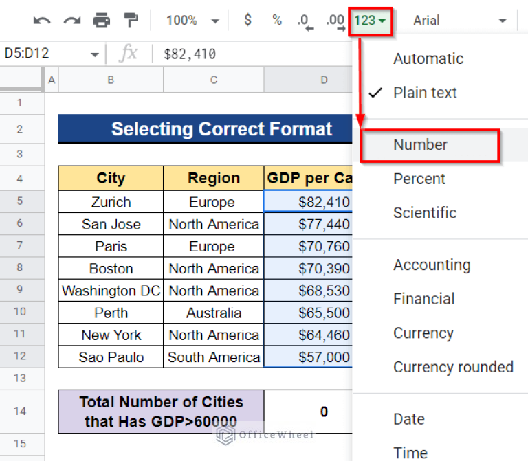Select Number format from menu
This screenshot has width=528, height=461.
tap(441, 145)
